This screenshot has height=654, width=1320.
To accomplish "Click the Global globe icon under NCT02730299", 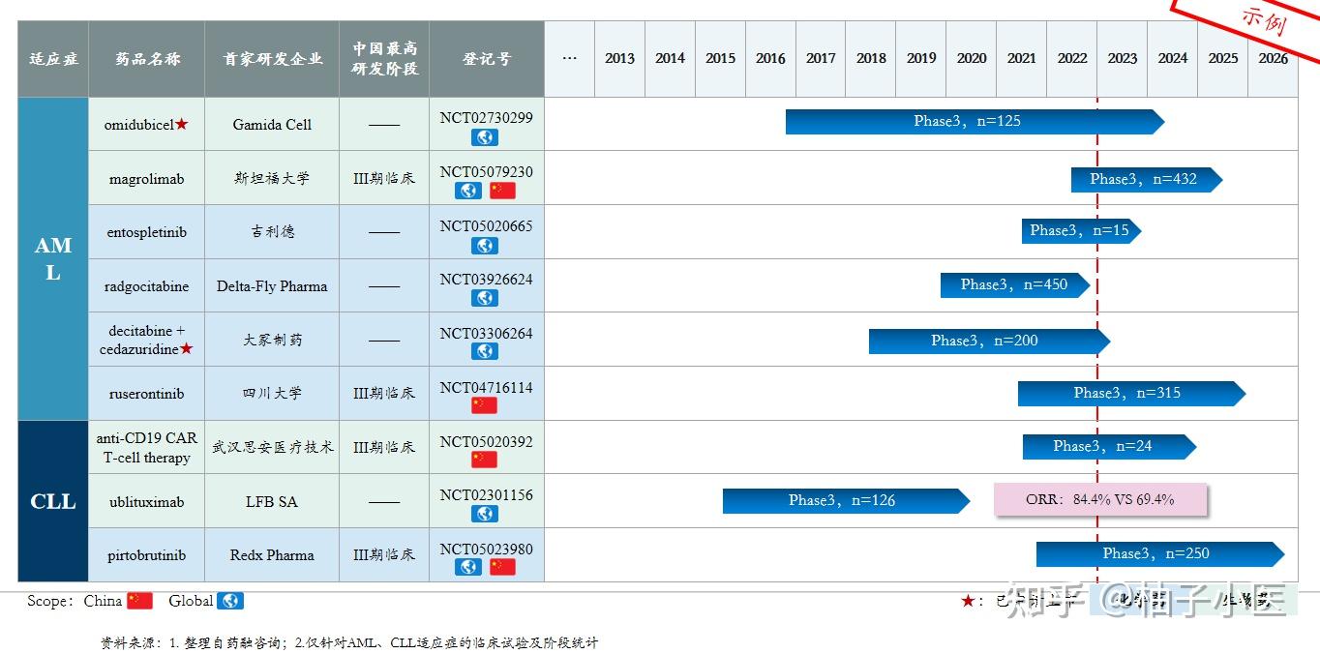I will point(486,137).
